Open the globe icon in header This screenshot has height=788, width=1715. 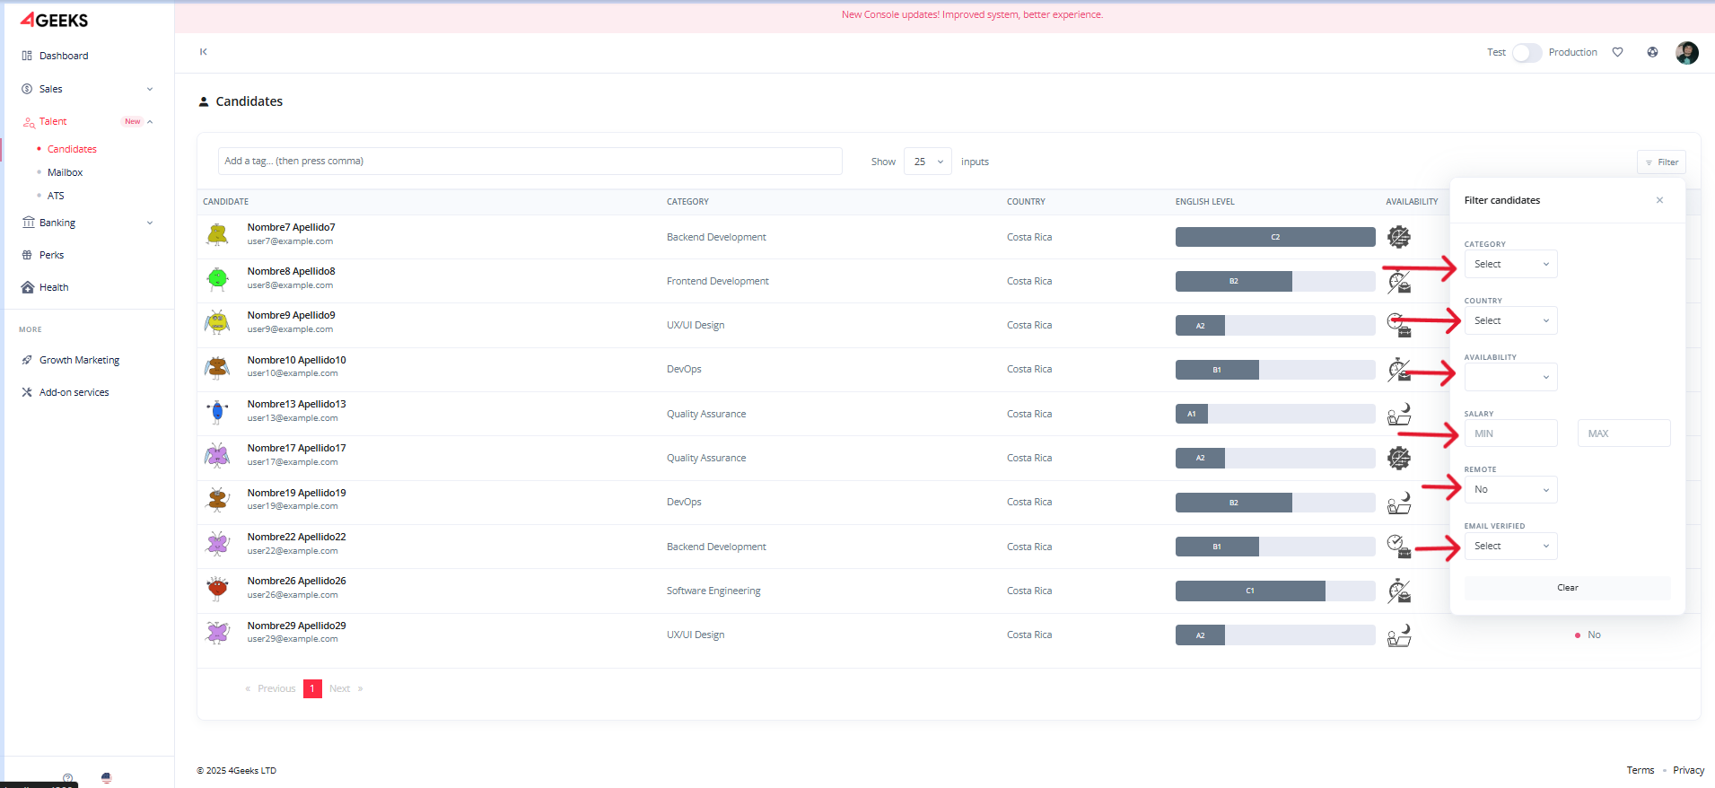point(1652,52)
